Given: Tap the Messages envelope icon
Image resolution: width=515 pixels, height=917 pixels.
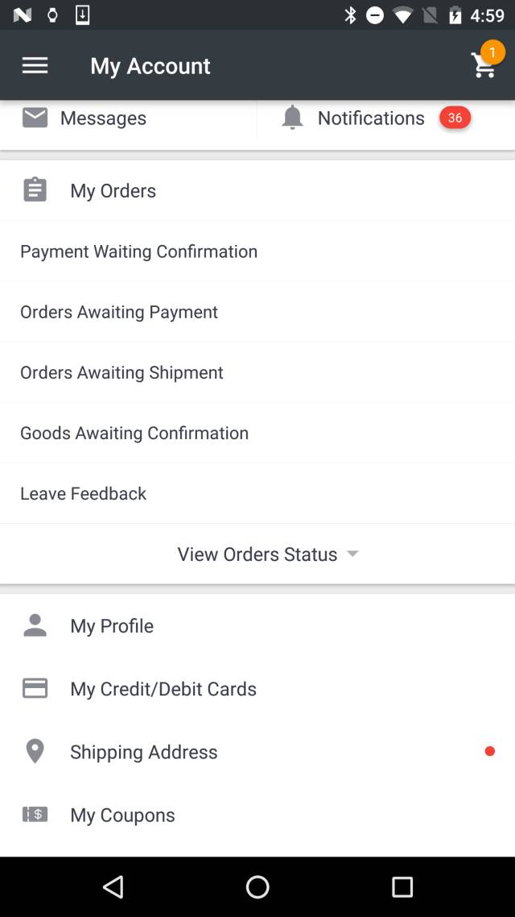Looking at the screenshot, I should 35,118.
